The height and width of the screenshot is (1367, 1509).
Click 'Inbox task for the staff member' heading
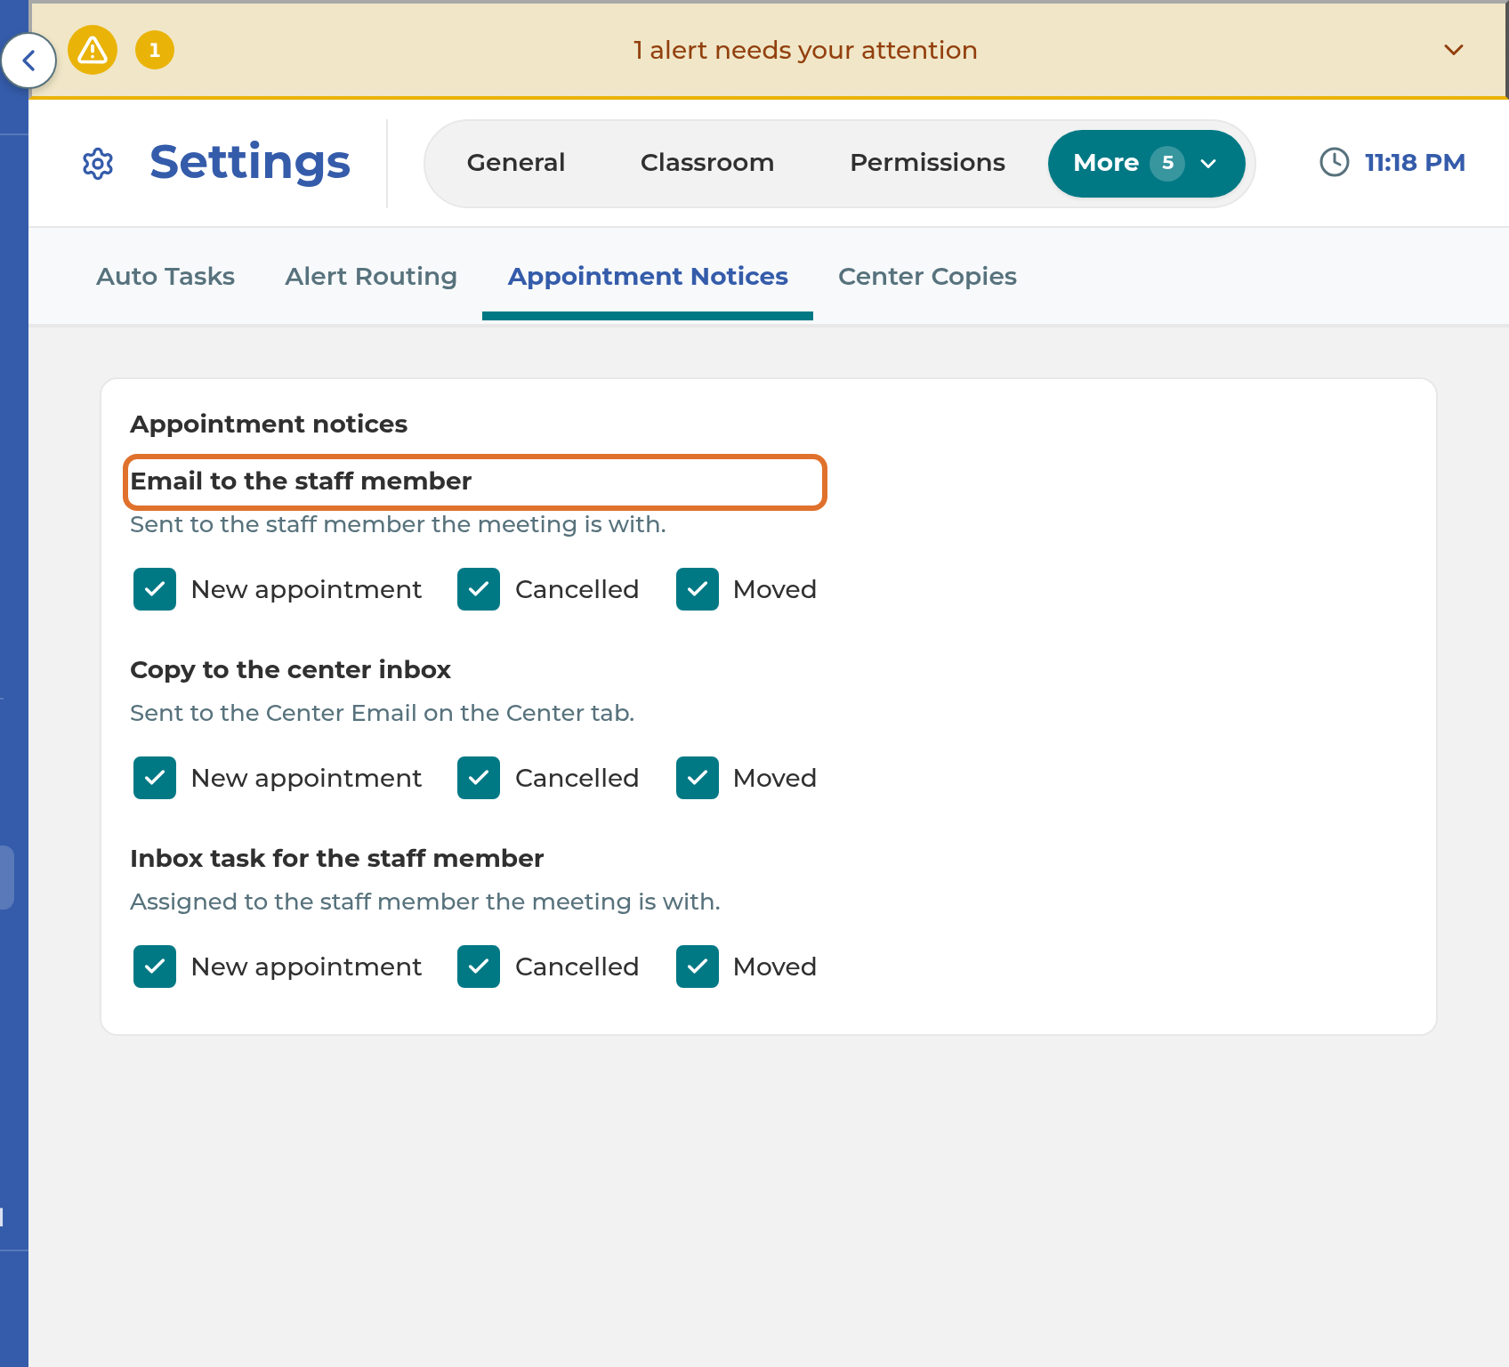coord(336,859)
